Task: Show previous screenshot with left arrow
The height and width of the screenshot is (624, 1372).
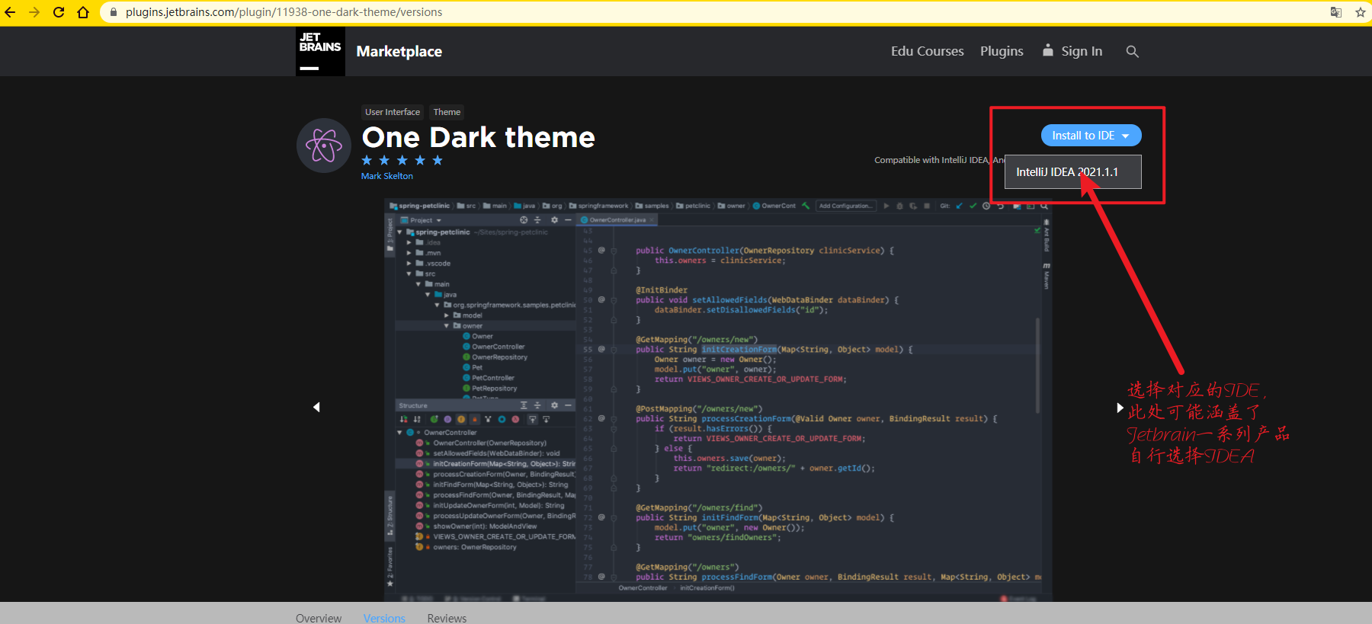Action: [x=316, y=407]
